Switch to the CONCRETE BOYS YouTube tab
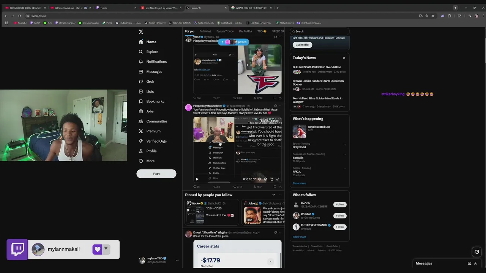 (x=25, y=8)
